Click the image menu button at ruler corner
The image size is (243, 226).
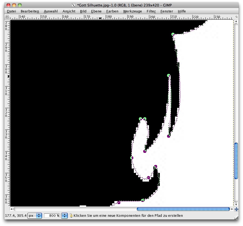tap(7, 17)
